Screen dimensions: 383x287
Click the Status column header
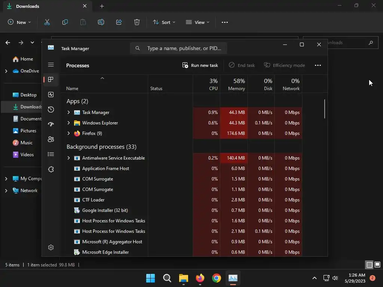[x=170, y=84]
